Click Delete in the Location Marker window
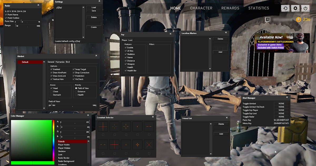This screenshot has height=166, width=316. click(x=220, y=39)
